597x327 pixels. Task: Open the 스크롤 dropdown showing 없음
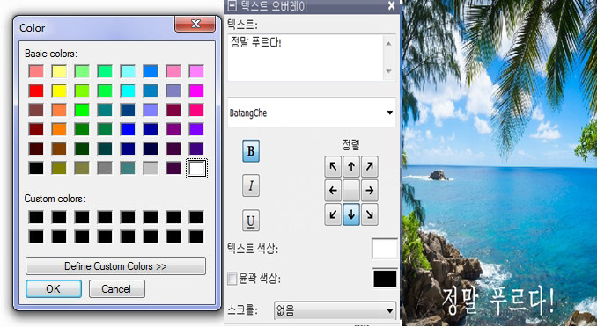click(335, 311)
